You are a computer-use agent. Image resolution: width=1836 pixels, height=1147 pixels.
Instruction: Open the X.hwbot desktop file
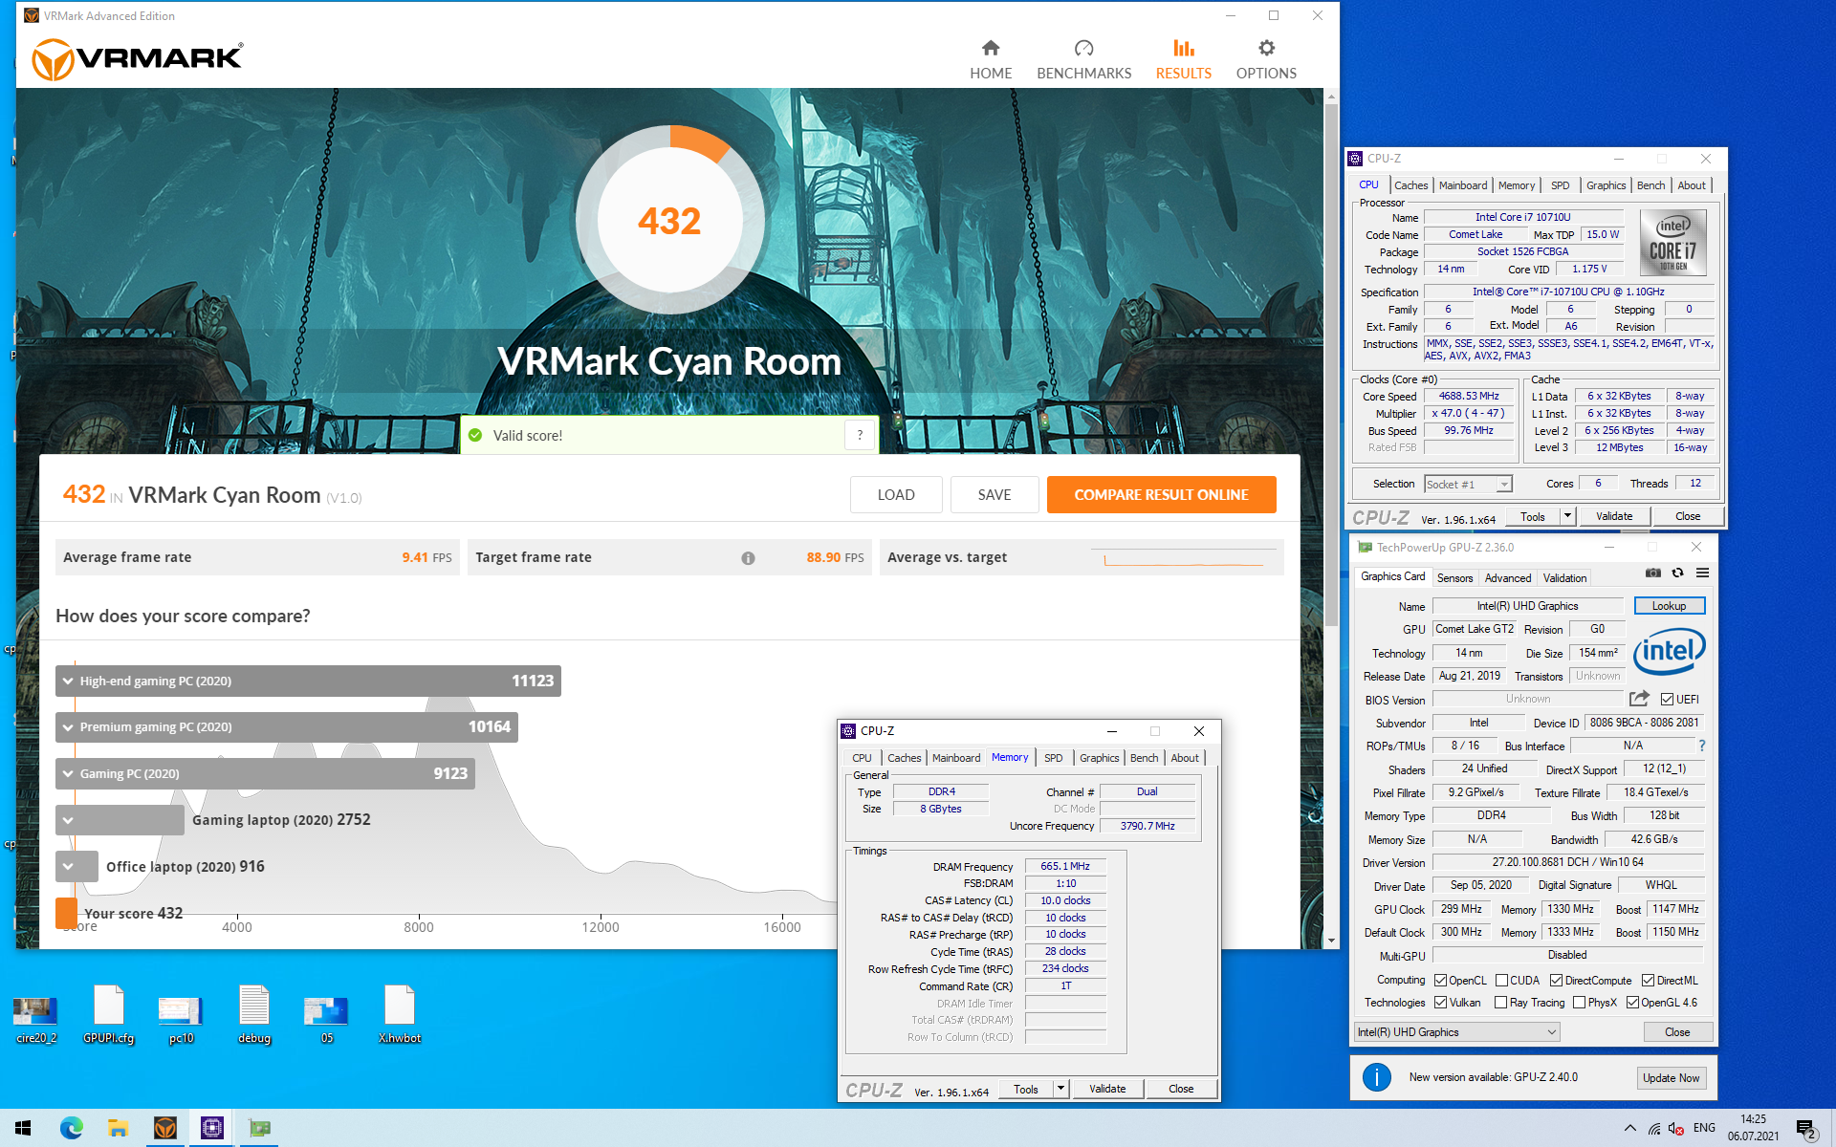pos(400,1015)
